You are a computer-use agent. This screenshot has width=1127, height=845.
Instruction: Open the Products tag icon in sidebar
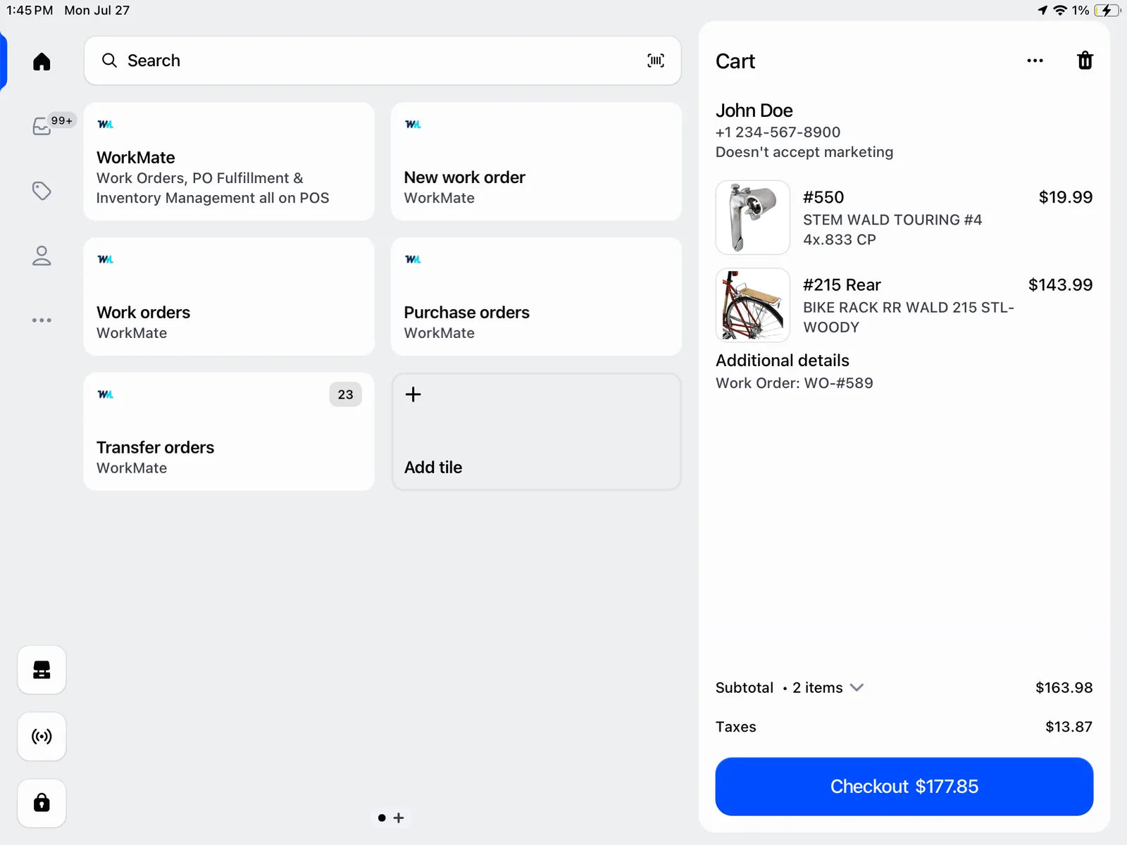click(x=42, y=190)
